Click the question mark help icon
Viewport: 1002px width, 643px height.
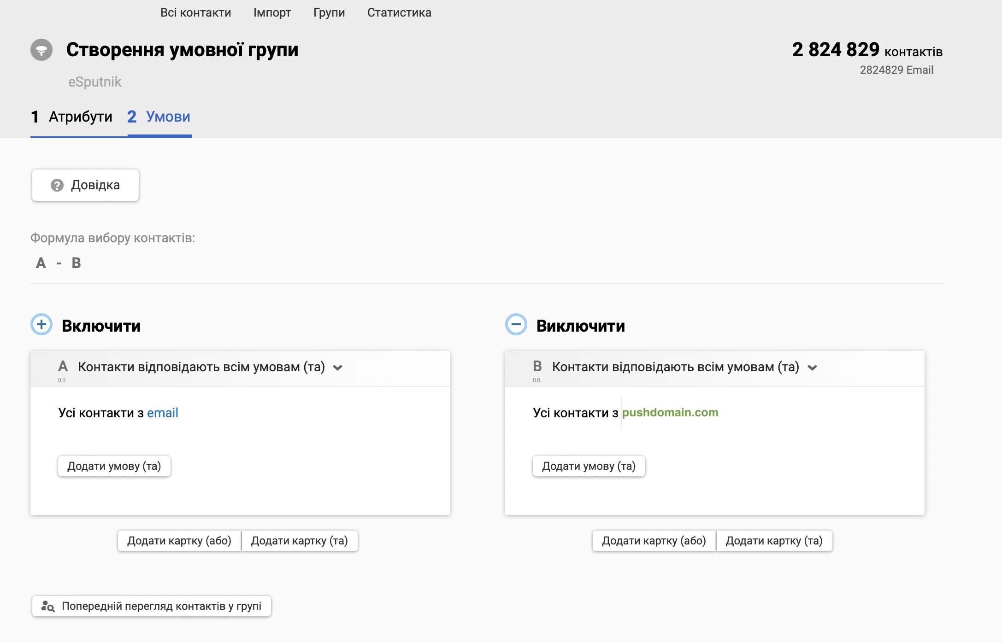click(57, 185)
